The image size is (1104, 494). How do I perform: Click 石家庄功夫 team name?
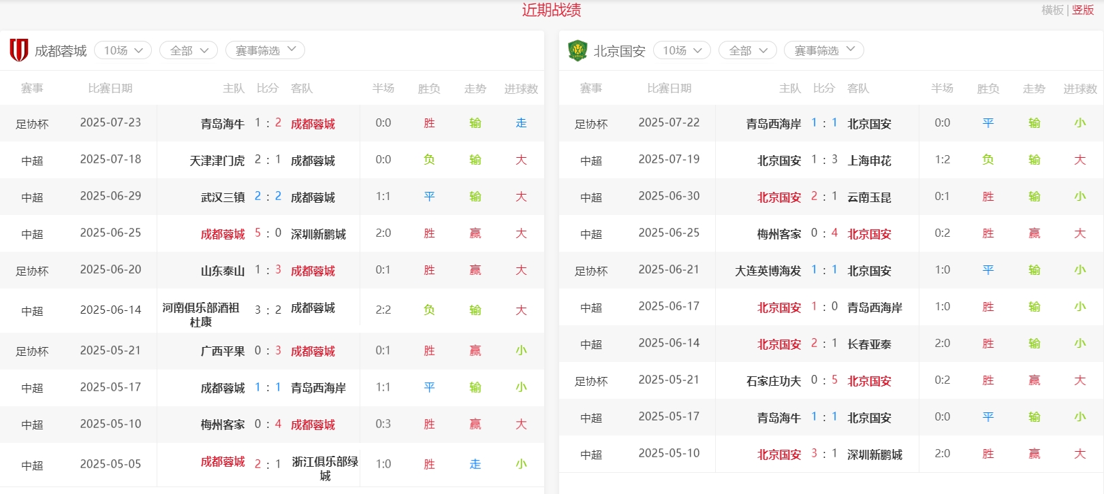tap(773, 381)
